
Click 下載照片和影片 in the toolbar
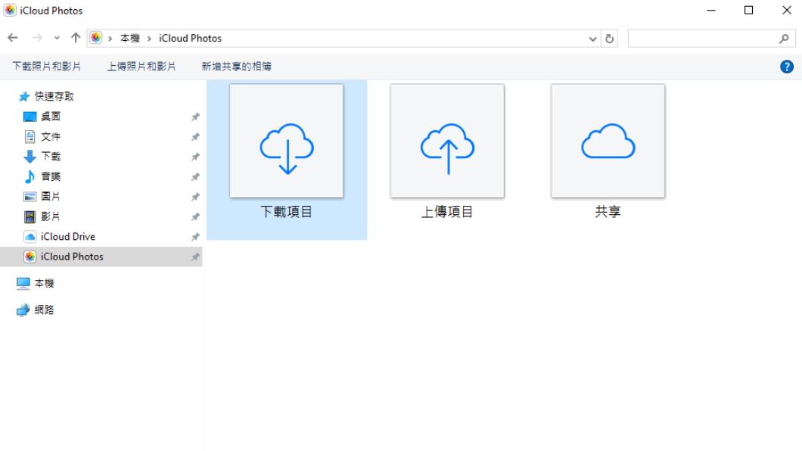[47, 67]
